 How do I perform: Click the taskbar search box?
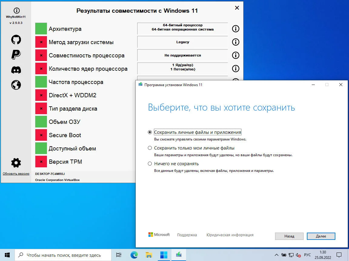(x=63, y=255)
